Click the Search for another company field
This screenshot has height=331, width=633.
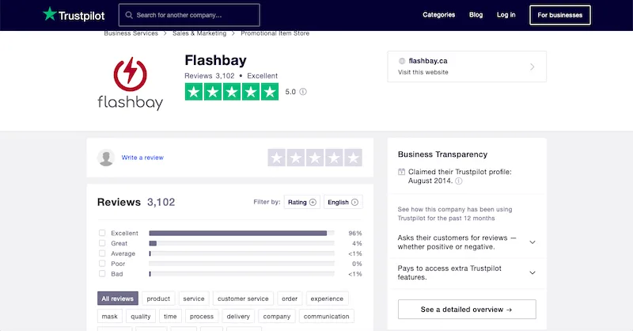[x=189, y=15]
